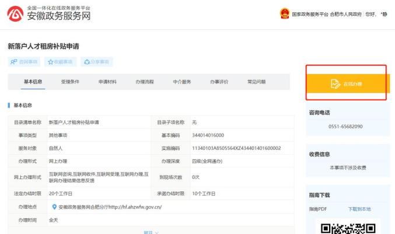The width and height of the screenshot is (395, 234).
Task: Open the 申请材料 tab
Action: [x=107, y=82]
